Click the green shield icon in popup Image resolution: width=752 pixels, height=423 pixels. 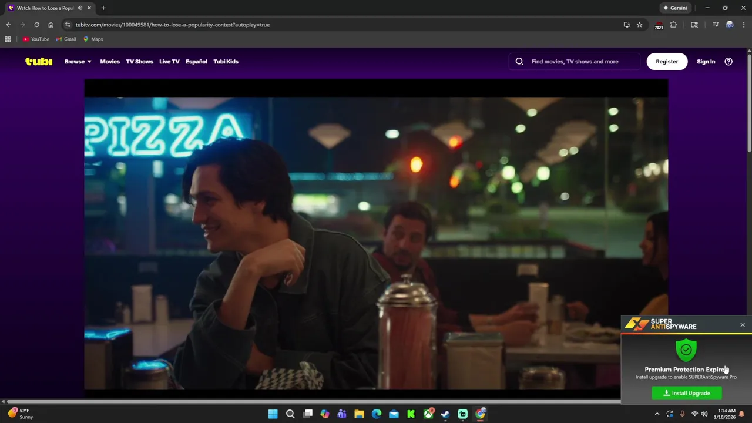coord(686,350)
